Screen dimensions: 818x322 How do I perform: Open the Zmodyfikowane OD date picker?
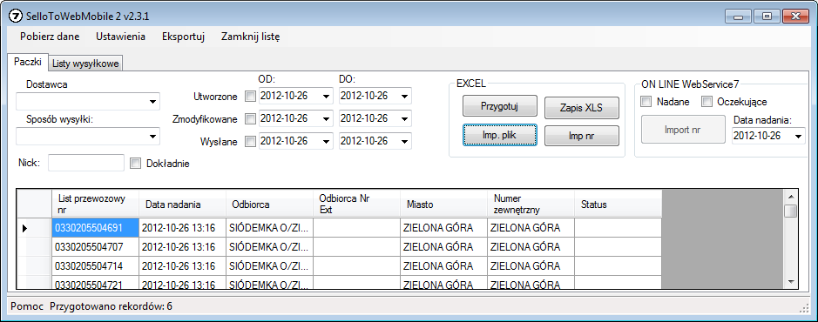coord(326,119)
